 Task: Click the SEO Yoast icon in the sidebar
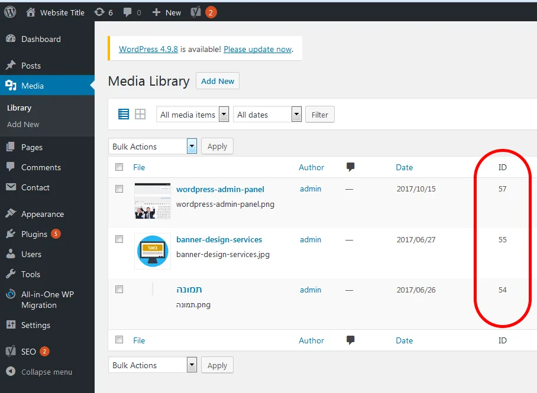tap(11, 351)
